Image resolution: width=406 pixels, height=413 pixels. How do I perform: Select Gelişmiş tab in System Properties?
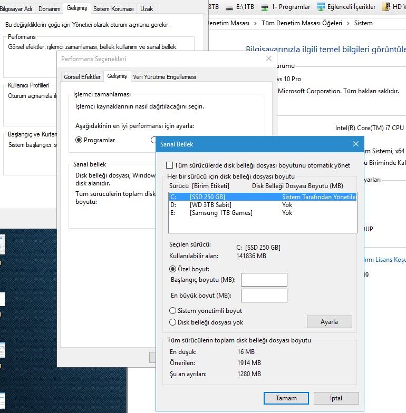(x=77, y=8)
